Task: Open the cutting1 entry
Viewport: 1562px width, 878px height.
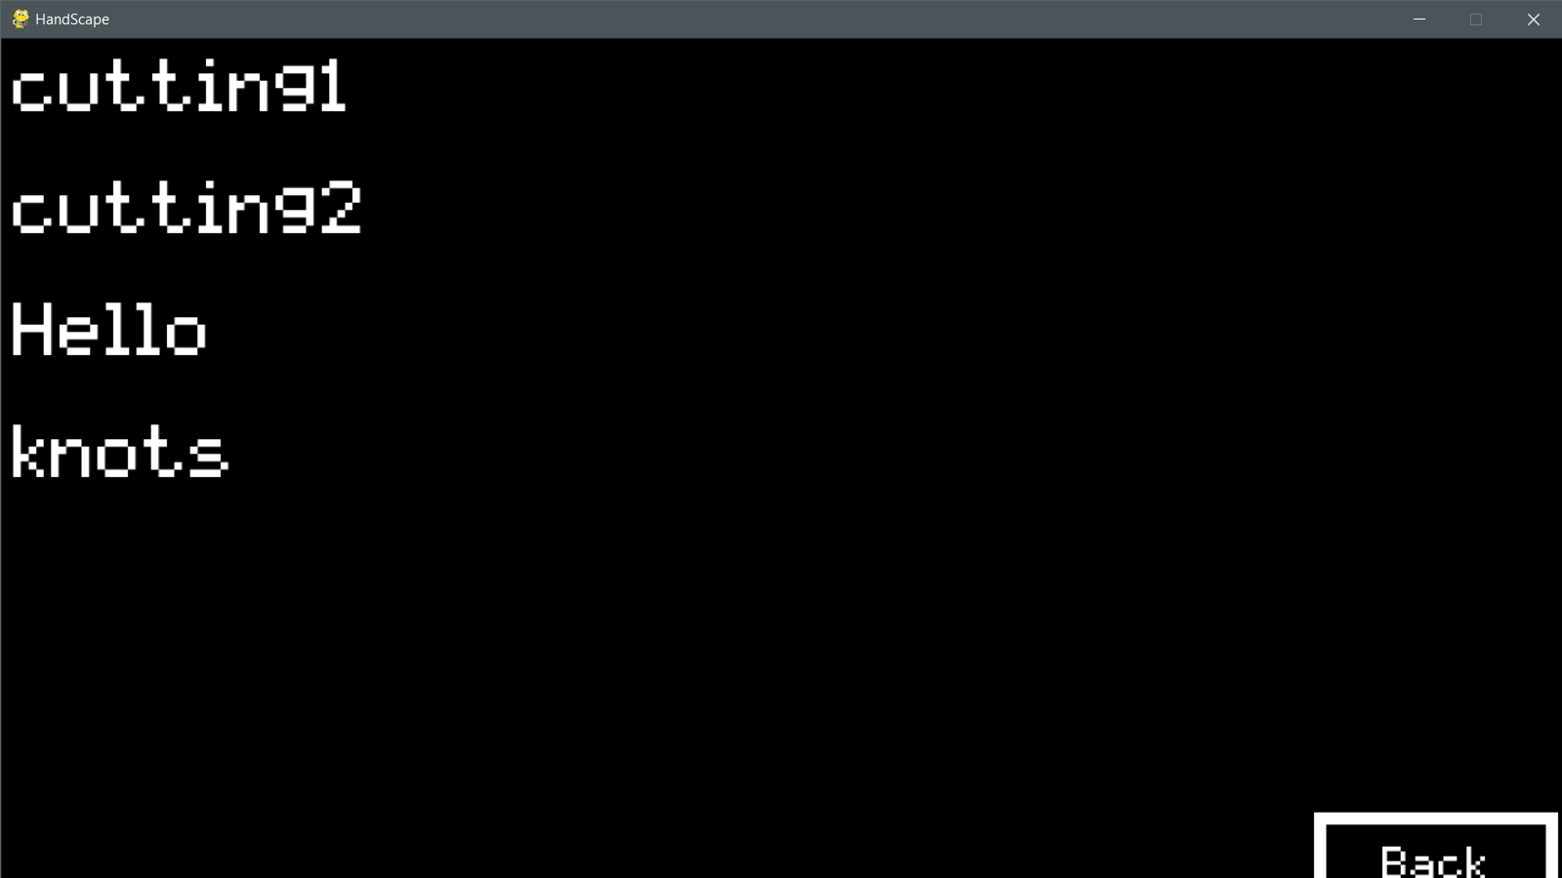Action: tap(179, 86)
